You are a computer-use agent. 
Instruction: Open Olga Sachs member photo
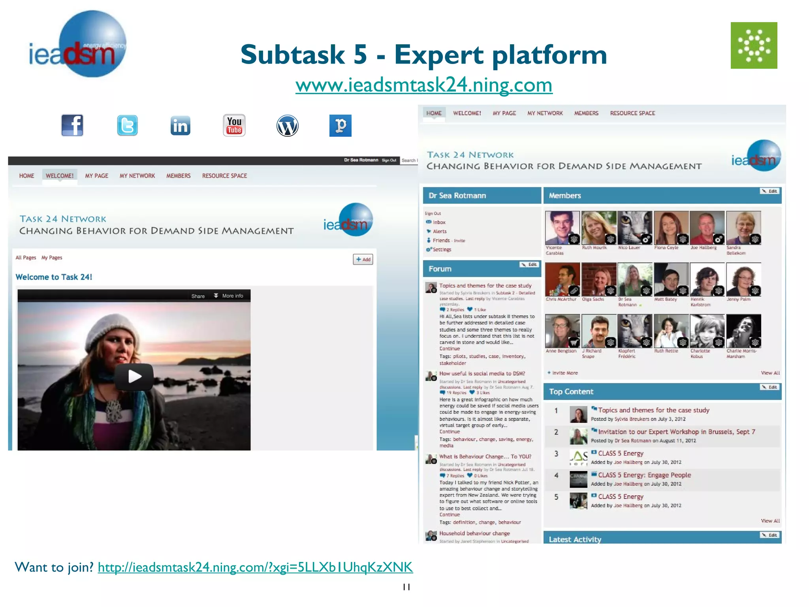coord(599,279)
